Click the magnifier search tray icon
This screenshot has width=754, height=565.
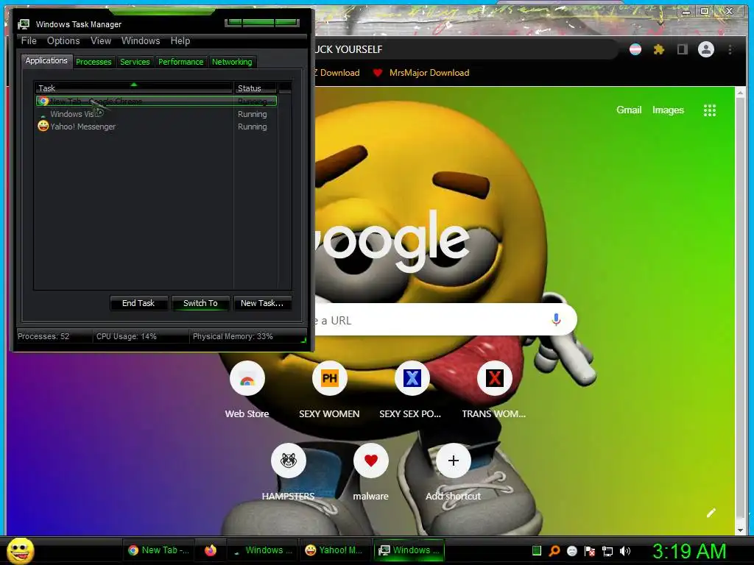(x=554, y=551)
